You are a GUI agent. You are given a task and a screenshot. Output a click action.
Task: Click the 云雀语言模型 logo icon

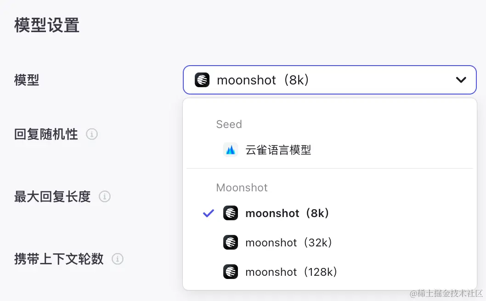tap(231, 150)
